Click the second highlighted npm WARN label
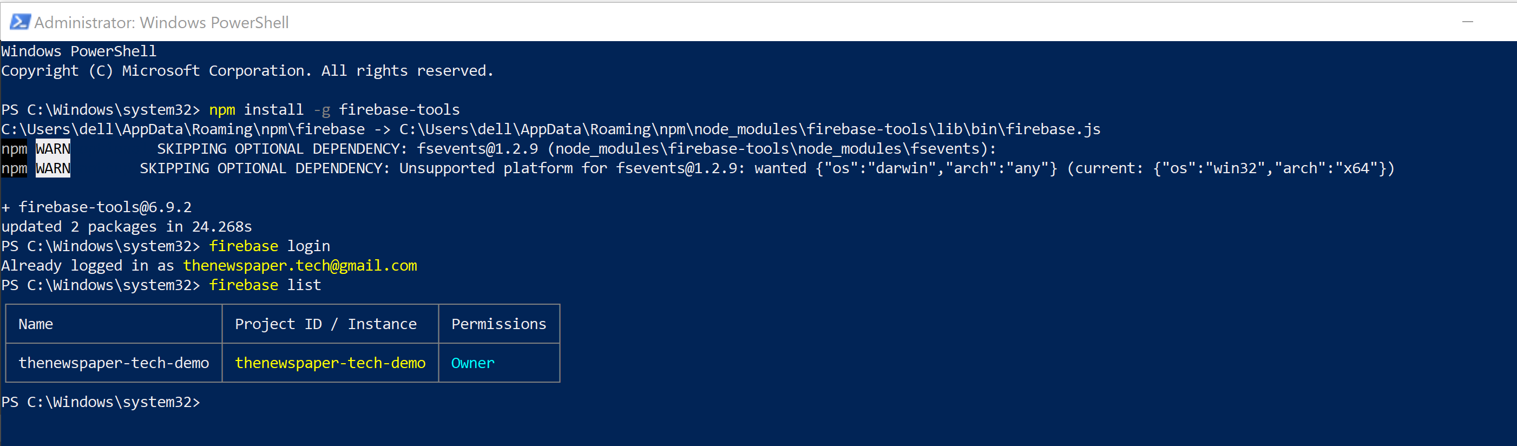 click(x=36, y=168)
